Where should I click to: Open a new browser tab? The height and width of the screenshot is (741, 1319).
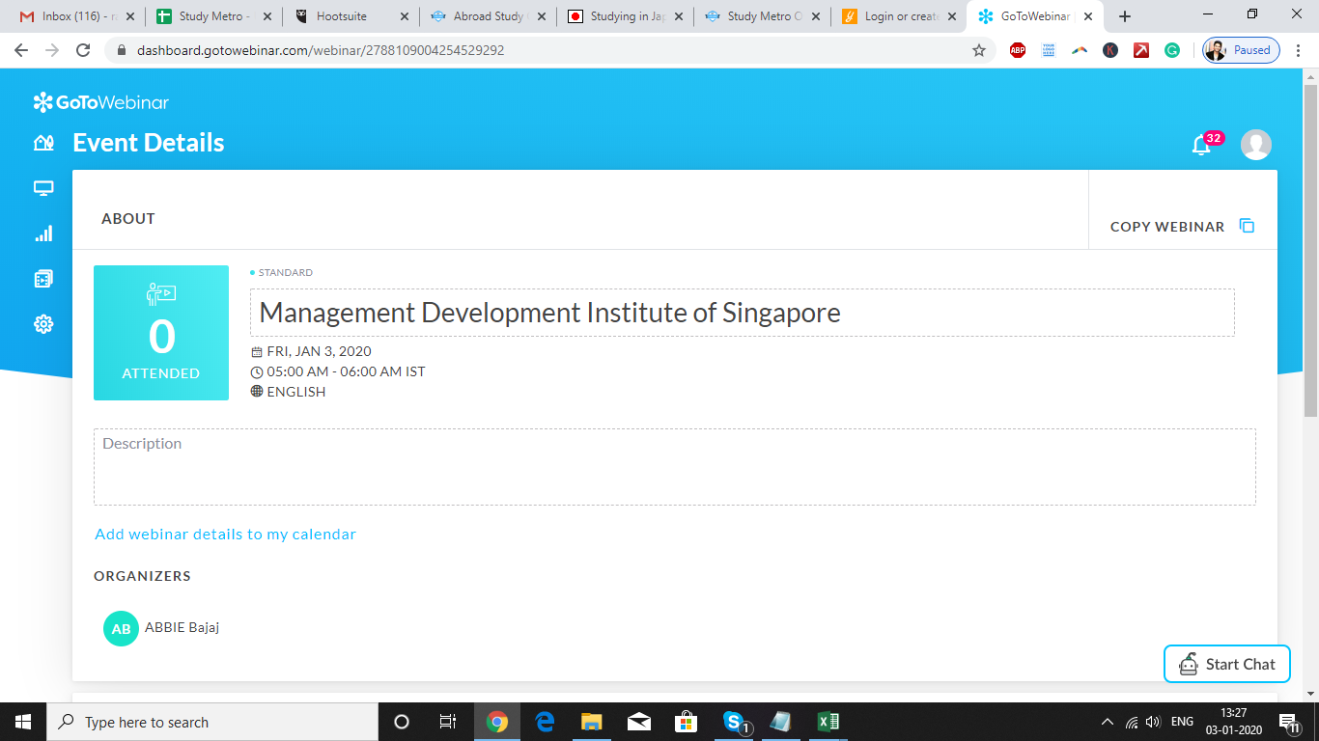pos(1124,16)
